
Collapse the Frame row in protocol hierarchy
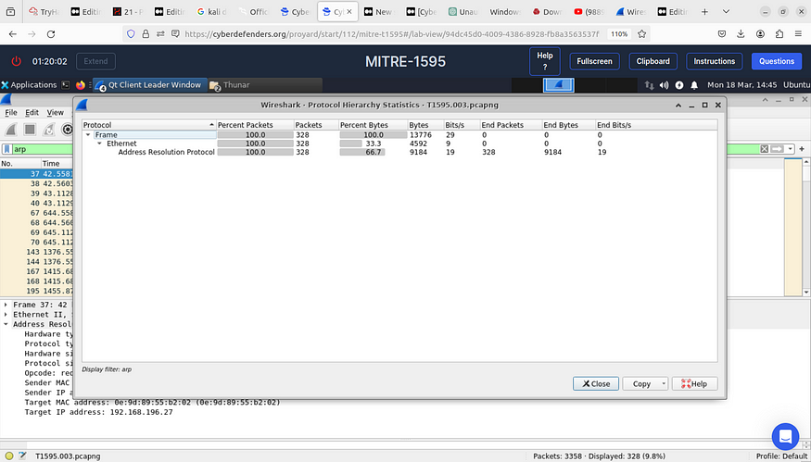coord(88,135)
